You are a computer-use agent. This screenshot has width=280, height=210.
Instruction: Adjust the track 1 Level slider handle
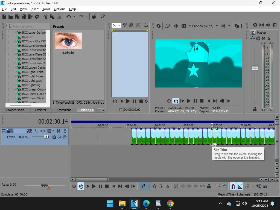click(x=46, y=137)
